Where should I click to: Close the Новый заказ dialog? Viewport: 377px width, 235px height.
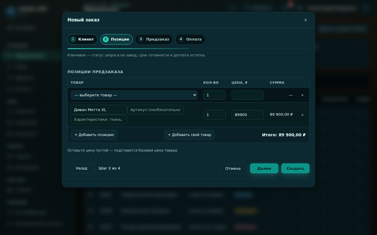[305, 20]
